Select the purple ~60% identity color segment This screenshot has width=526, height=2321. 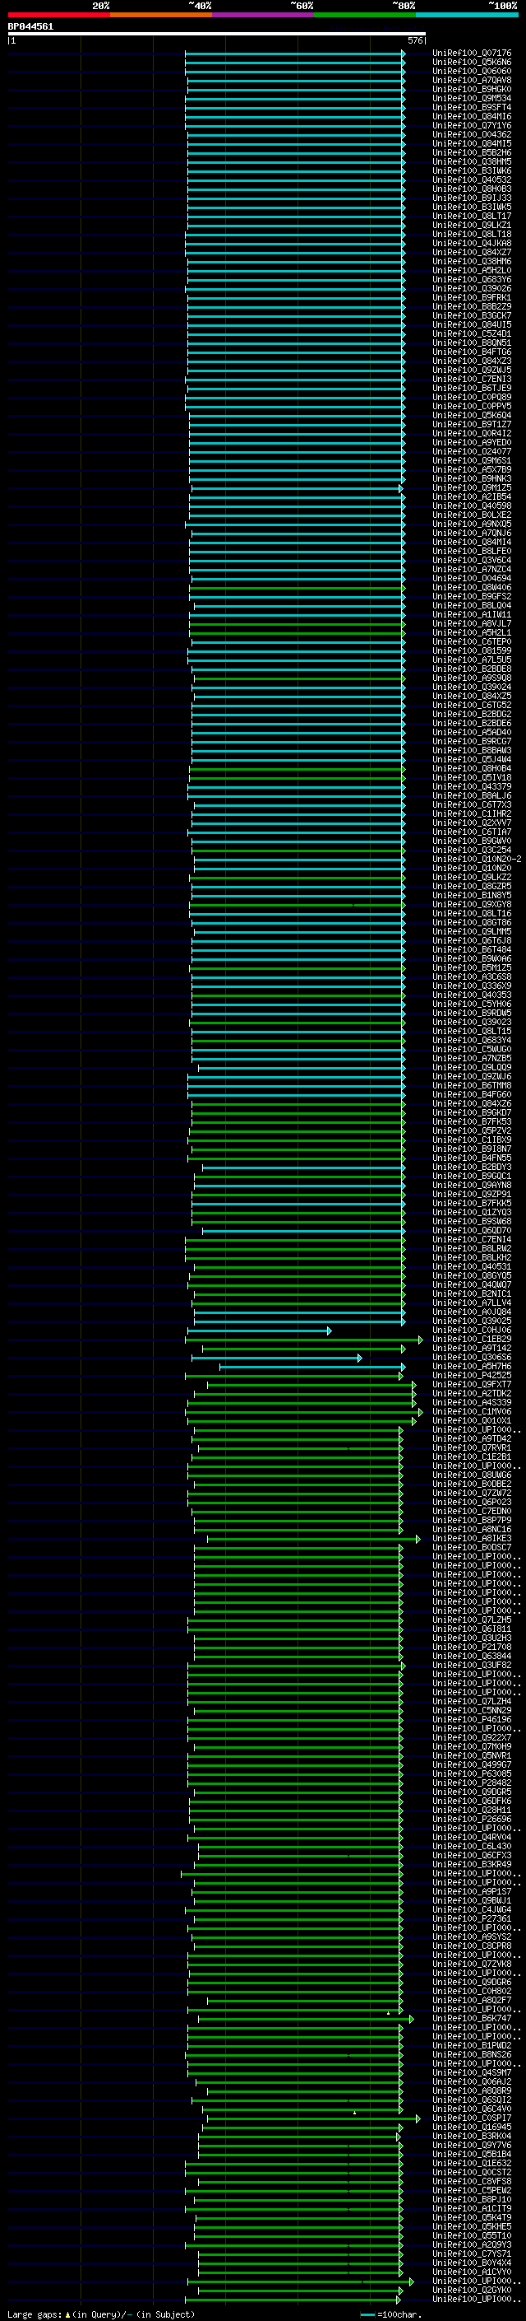(x=264, y=15)
